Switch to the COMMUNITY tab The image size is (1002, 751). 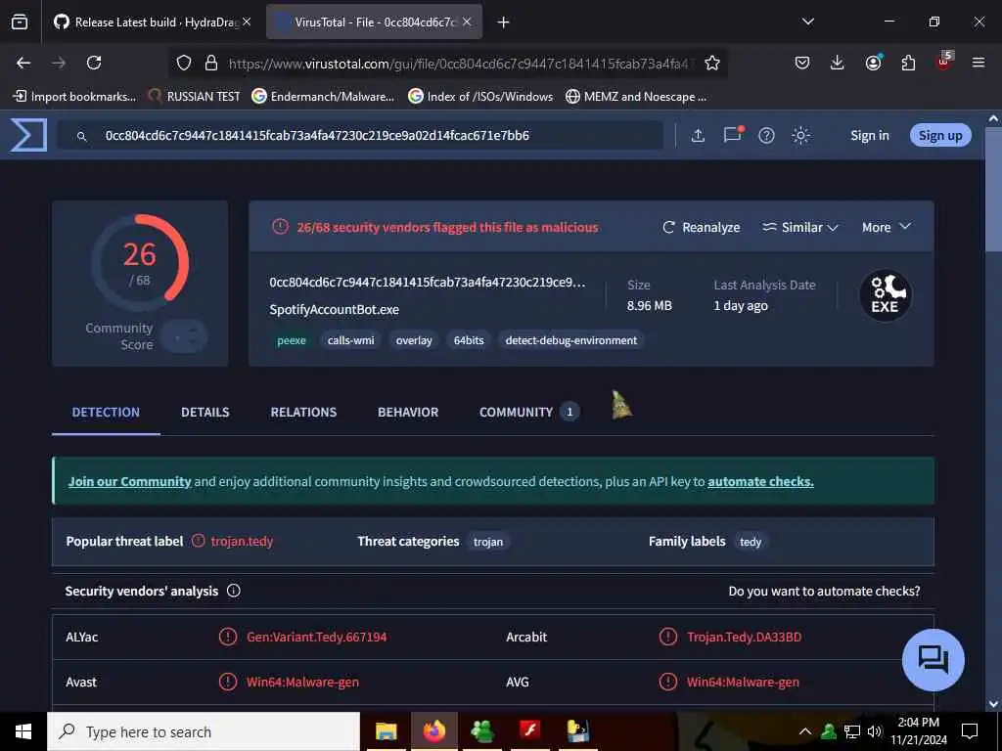(529, 413)
